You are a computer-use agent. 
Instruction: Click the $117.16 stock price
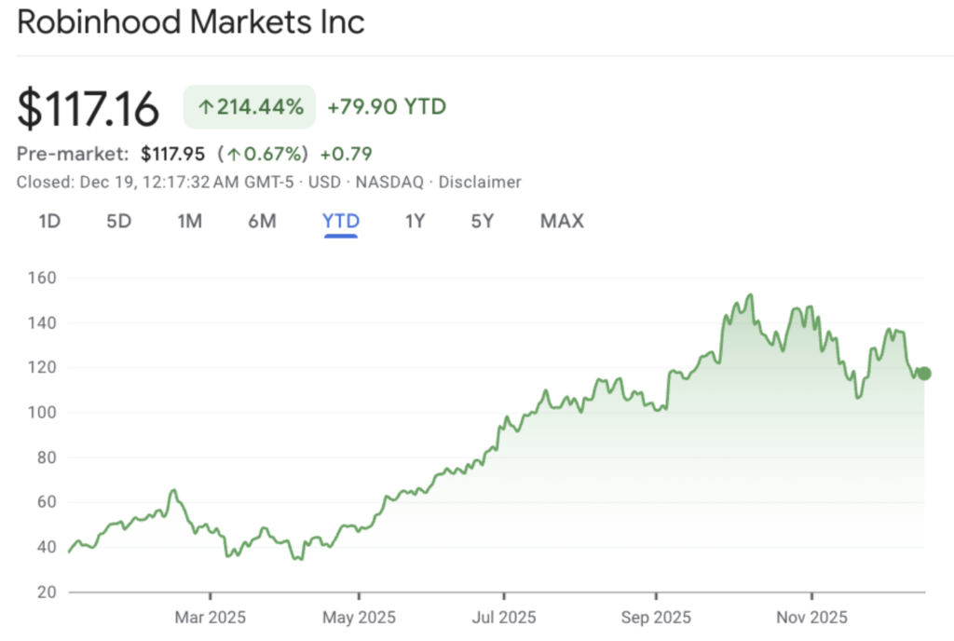click(89, 108)
